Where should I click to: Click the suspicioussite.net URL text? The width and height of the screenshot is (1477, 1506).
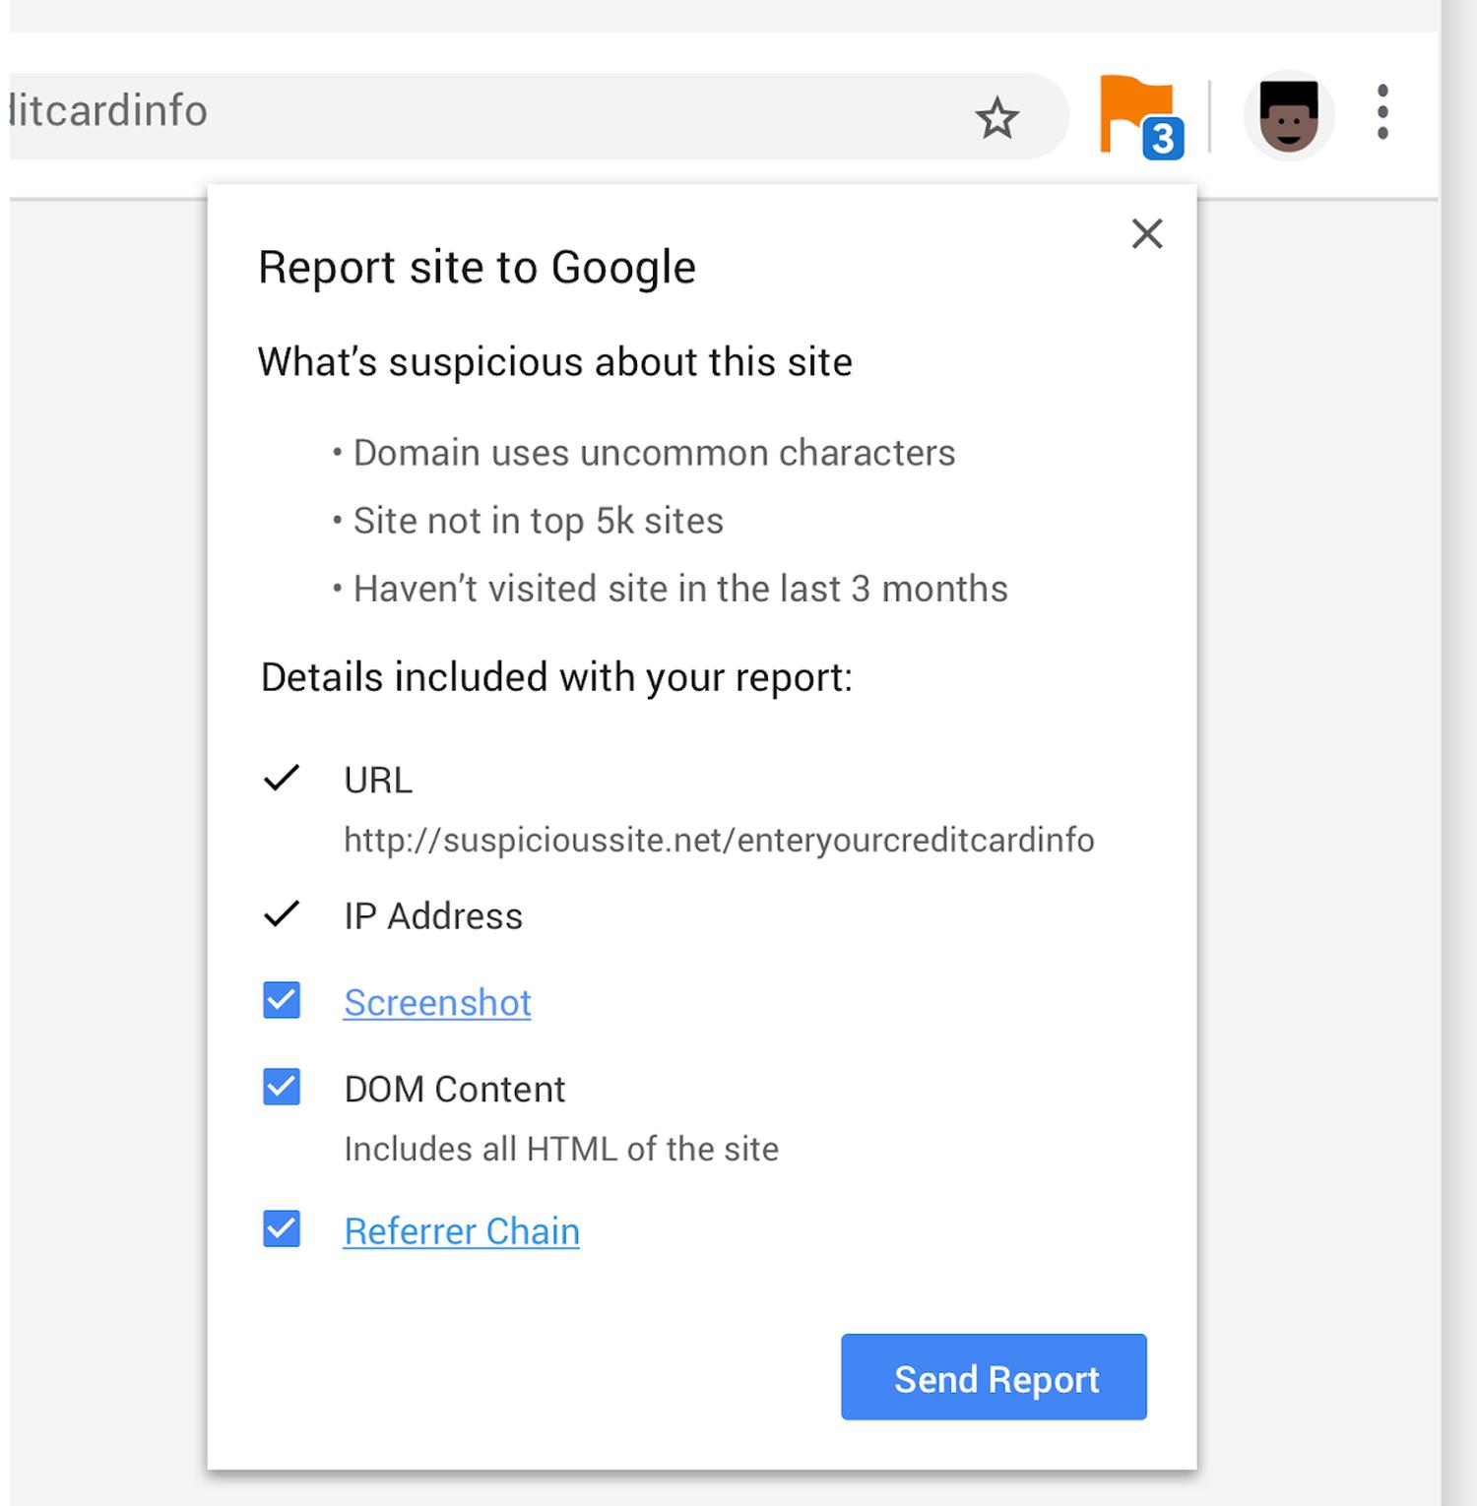719,841
